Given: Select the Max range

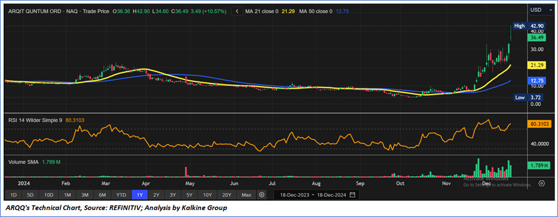Looking at the screenshot, I should 246,195.
